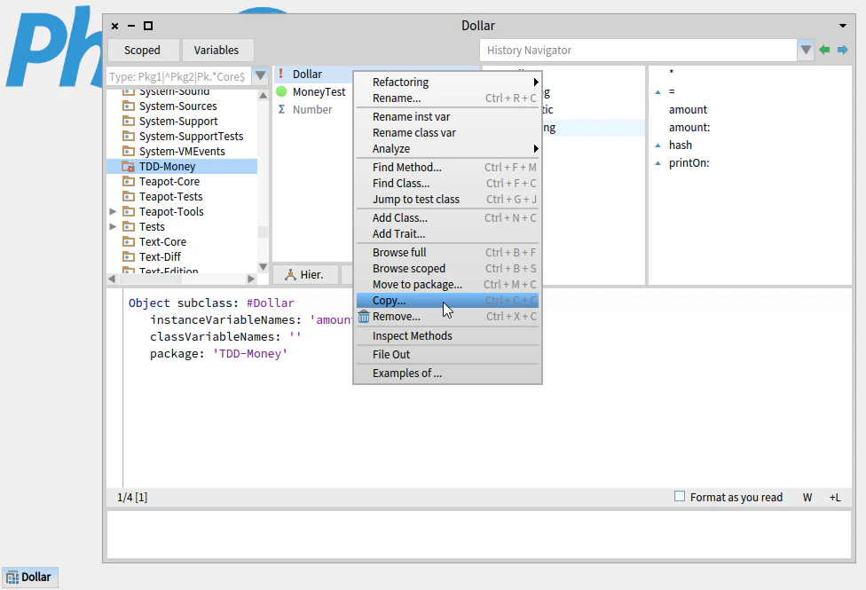Open the Refactoring submenu
Screen dimensions: 866x590
[447, 82]
